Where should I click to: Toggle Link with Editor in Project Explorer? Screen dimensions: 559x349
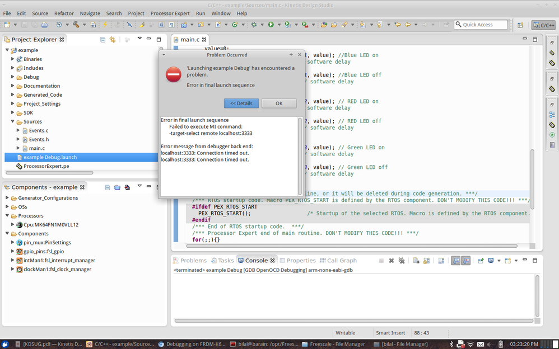pos(113,40)
